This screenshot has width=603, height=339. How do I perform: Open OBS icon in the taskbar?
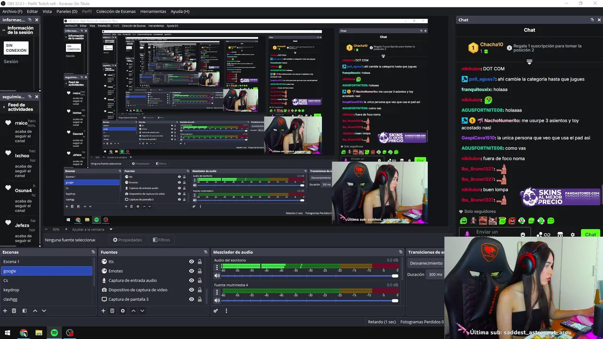point(70,333)
